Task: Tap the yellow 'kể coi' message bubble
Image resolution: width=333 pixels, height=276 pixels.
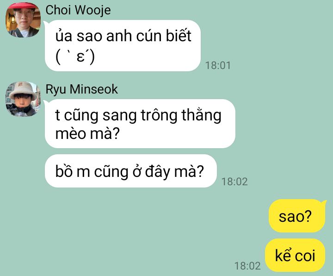Action: [x=295, y=255]
